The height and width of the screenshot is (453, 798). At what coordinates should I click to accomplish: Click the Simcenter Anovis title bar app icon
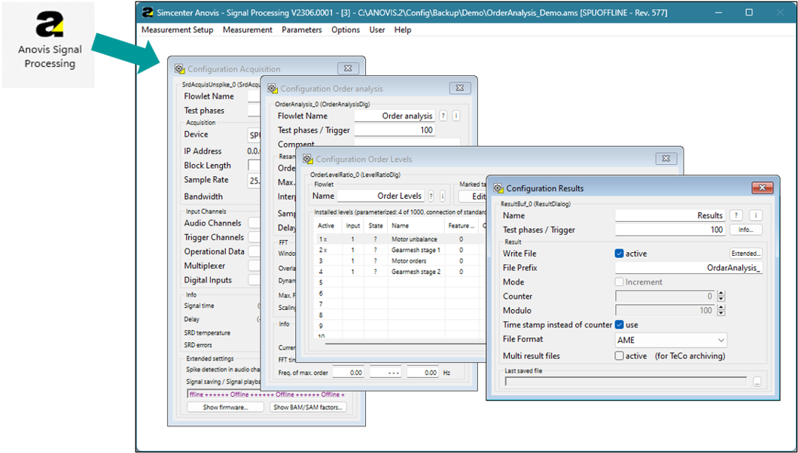[148, 12]
